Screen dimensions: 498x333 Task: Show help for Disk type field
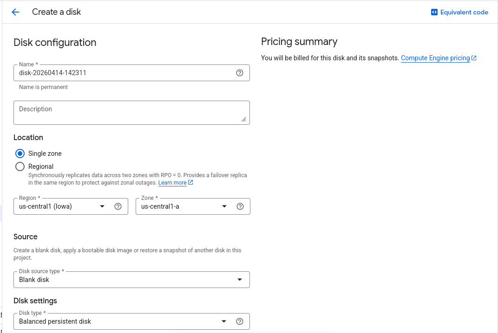click(240, 321)
